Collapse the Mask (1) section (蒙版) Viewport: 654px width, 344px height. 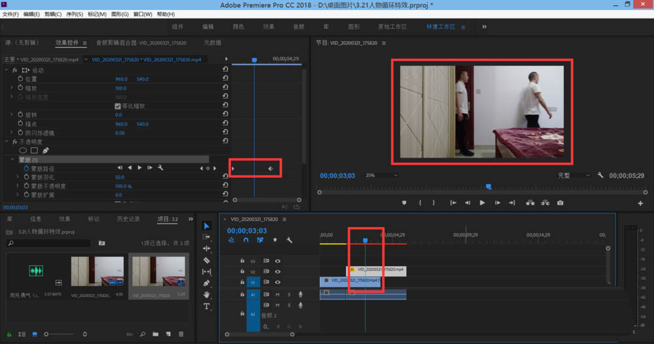12,160
